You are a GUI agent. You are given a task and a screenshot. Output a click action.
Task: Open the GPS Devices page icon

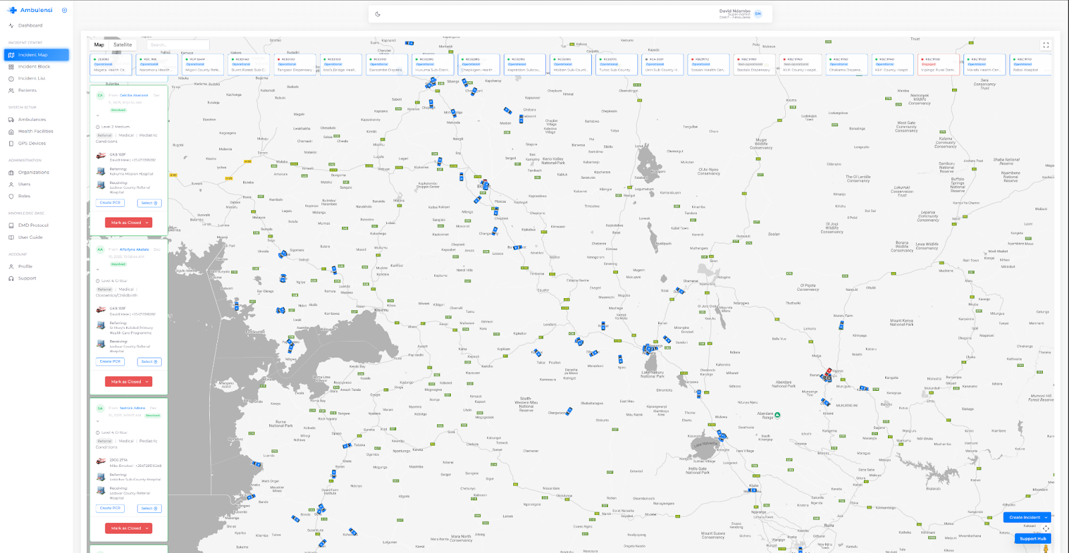[x=11, y=143]
